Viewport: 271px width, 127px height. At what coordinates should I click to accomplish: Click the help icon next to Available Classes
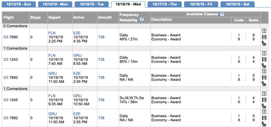222,14
